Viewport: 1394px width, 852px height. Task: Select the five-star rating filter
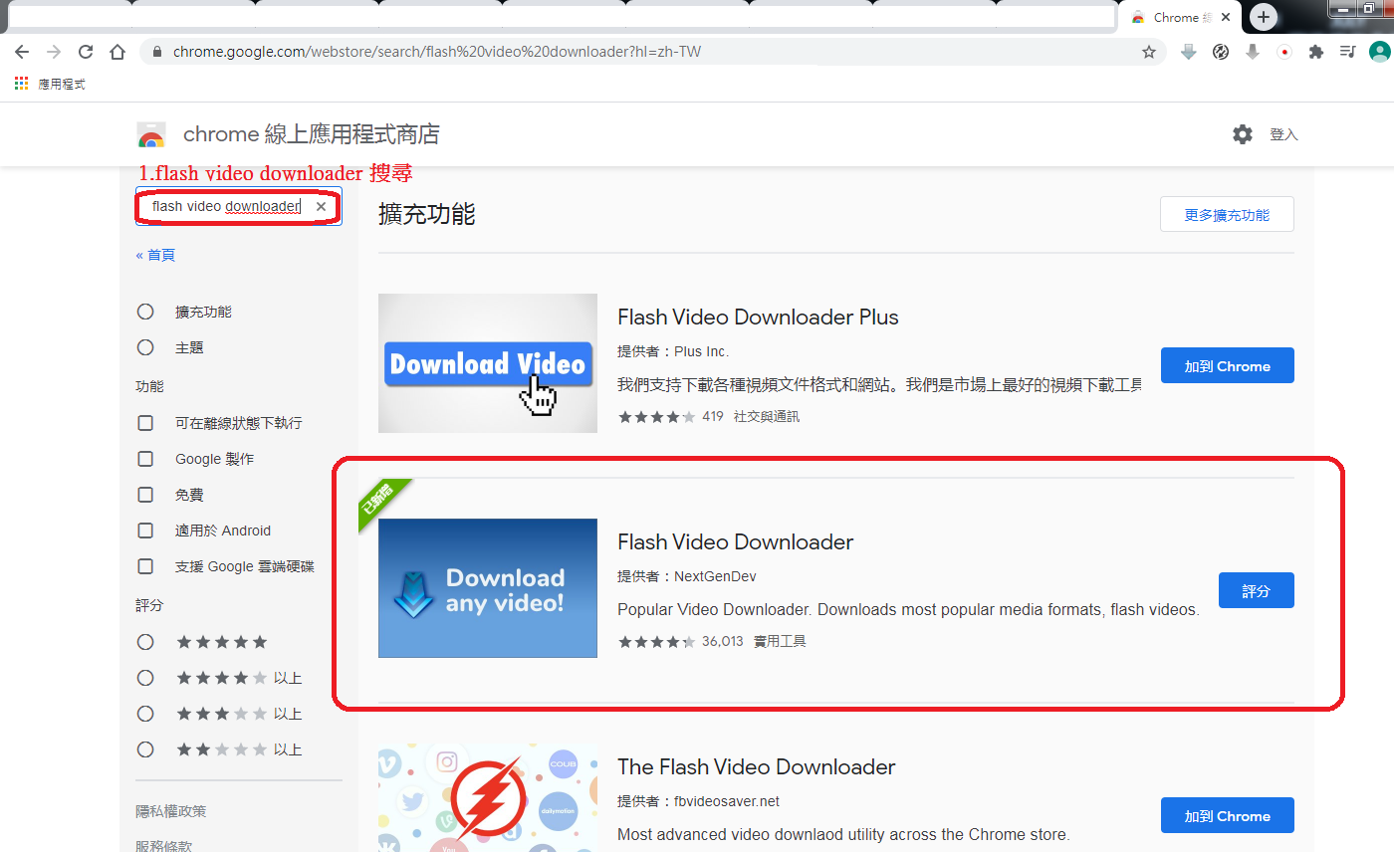coord(145,642)
